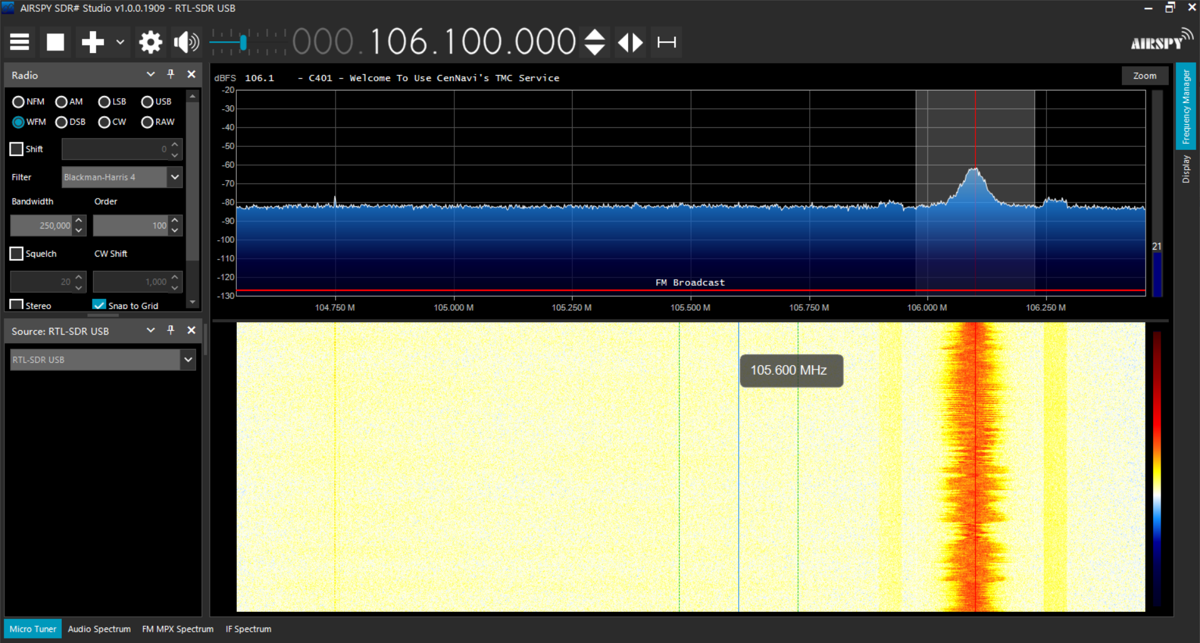The image size is (1200, 643).
Task: Toggle the Stereo checkbox
Action: (16, 305)
